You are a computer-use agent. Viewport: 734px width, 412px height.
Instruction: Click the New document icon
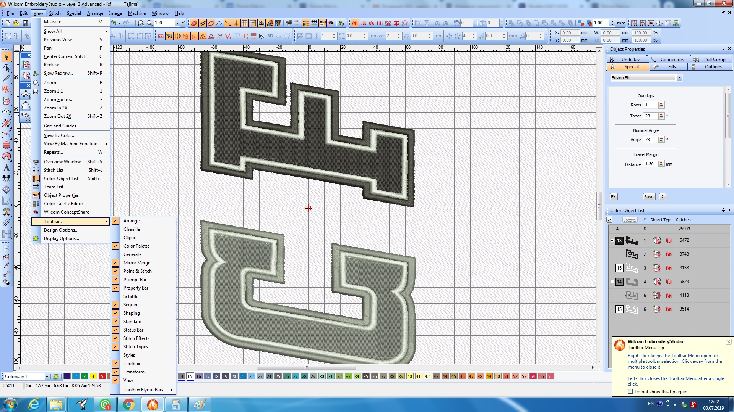[x=8, y=23]
